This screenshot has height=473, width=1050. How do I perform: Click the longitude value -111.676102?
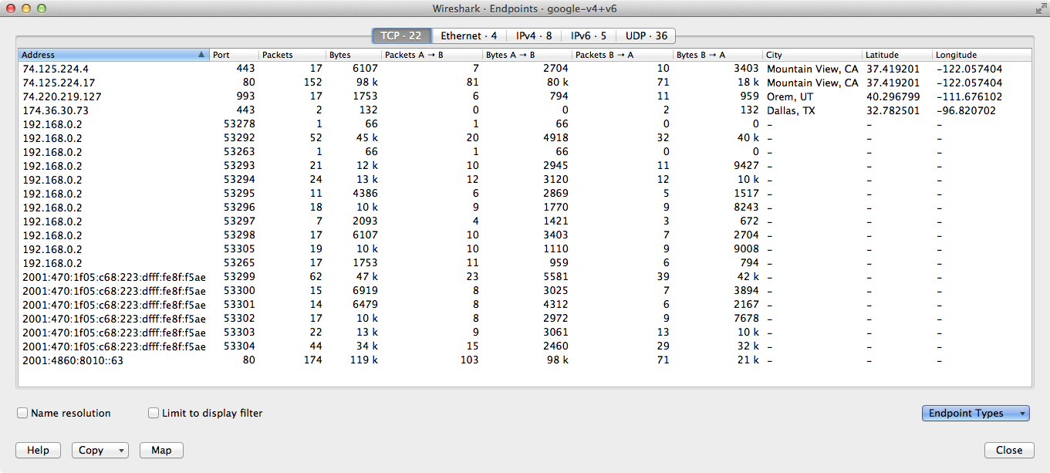[x=970, y=96]
